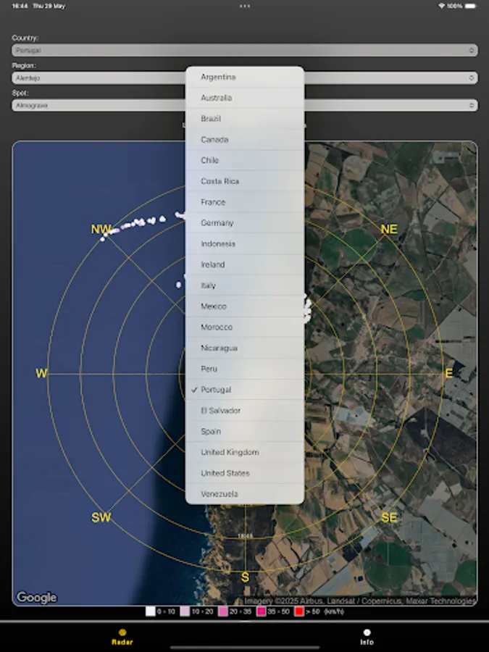Click the imagery attribution text
This screenshot has width=489, height=652.
(359, 601)
